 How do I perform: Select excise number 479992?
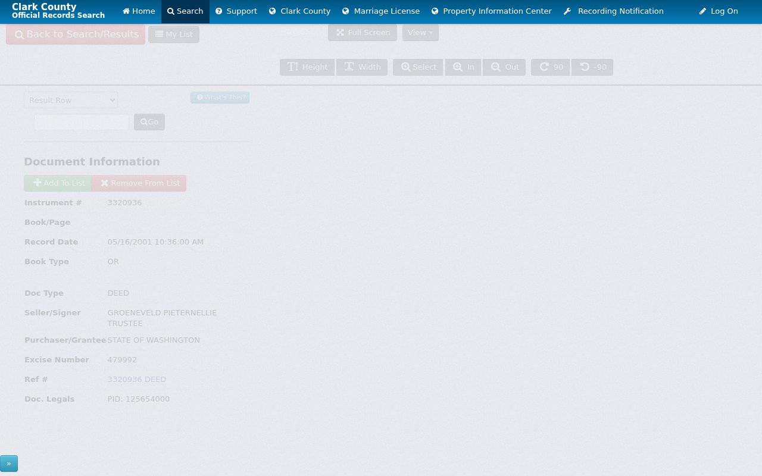tap(122, 360)
